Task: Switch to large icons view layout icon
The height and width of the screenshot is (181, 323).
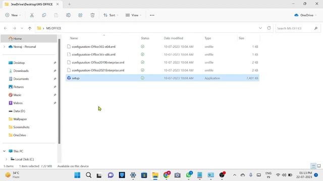Action: click(x=319, y=166)
